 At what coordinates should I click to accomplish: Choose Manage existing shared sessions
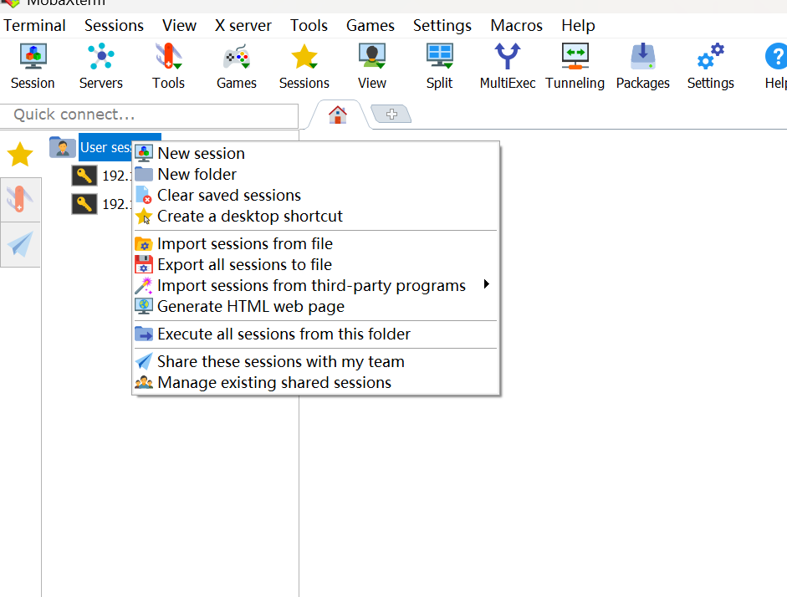[x=315, y=383]
